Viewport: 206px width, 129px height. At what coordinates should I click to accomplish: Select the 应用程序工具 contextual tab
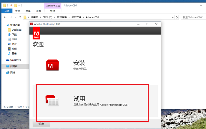(x=53, y=6)
